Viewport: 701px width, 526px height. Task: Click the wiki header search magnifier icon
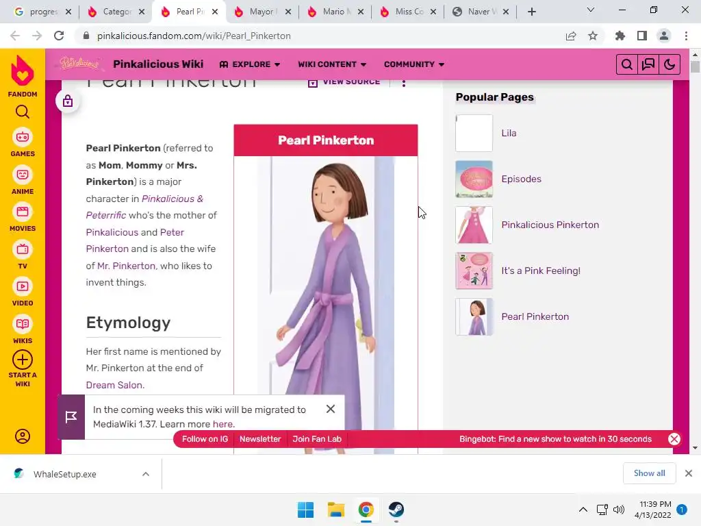coord(627,65)
